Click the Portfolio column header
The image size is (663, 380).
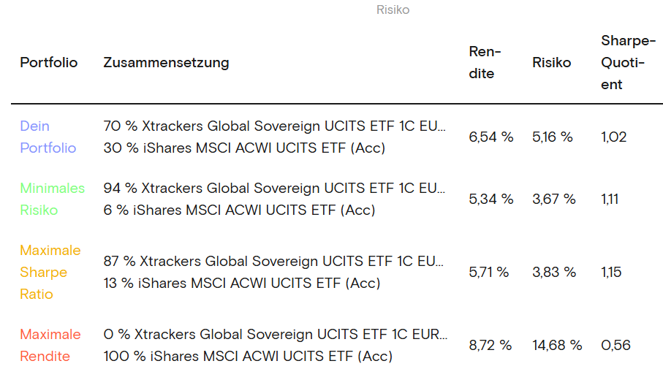tap(48, 62)
